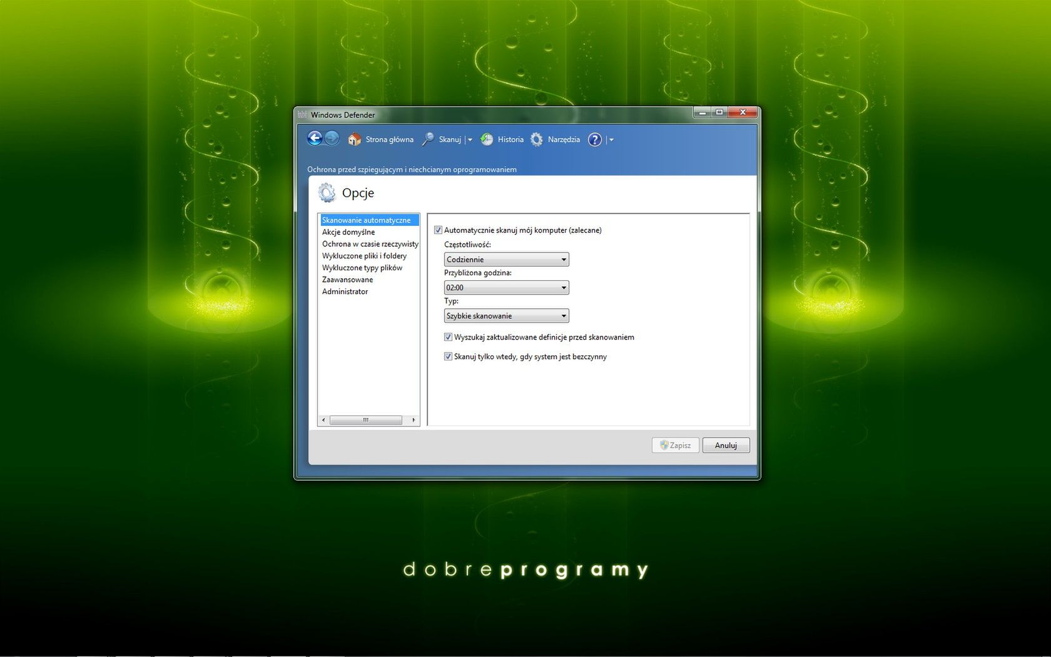This screenshot has width=1051, height=657.
Task: Click the Skanuj toolbar label
Action: click(450, 140)
